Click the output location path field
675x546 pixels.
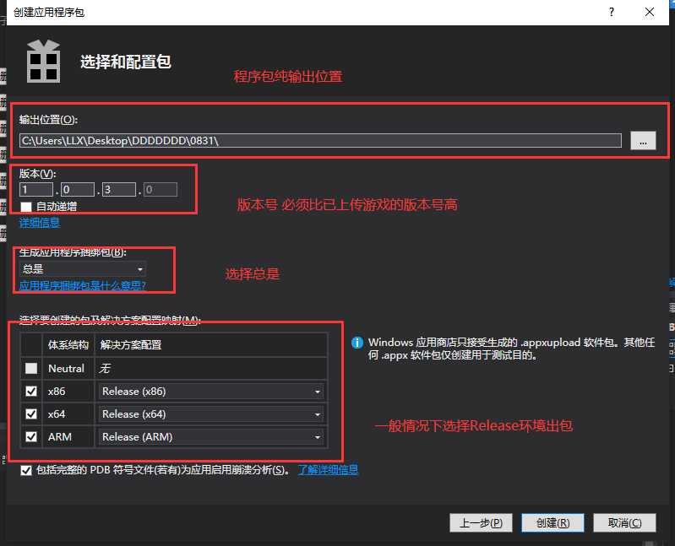(320, 141)
